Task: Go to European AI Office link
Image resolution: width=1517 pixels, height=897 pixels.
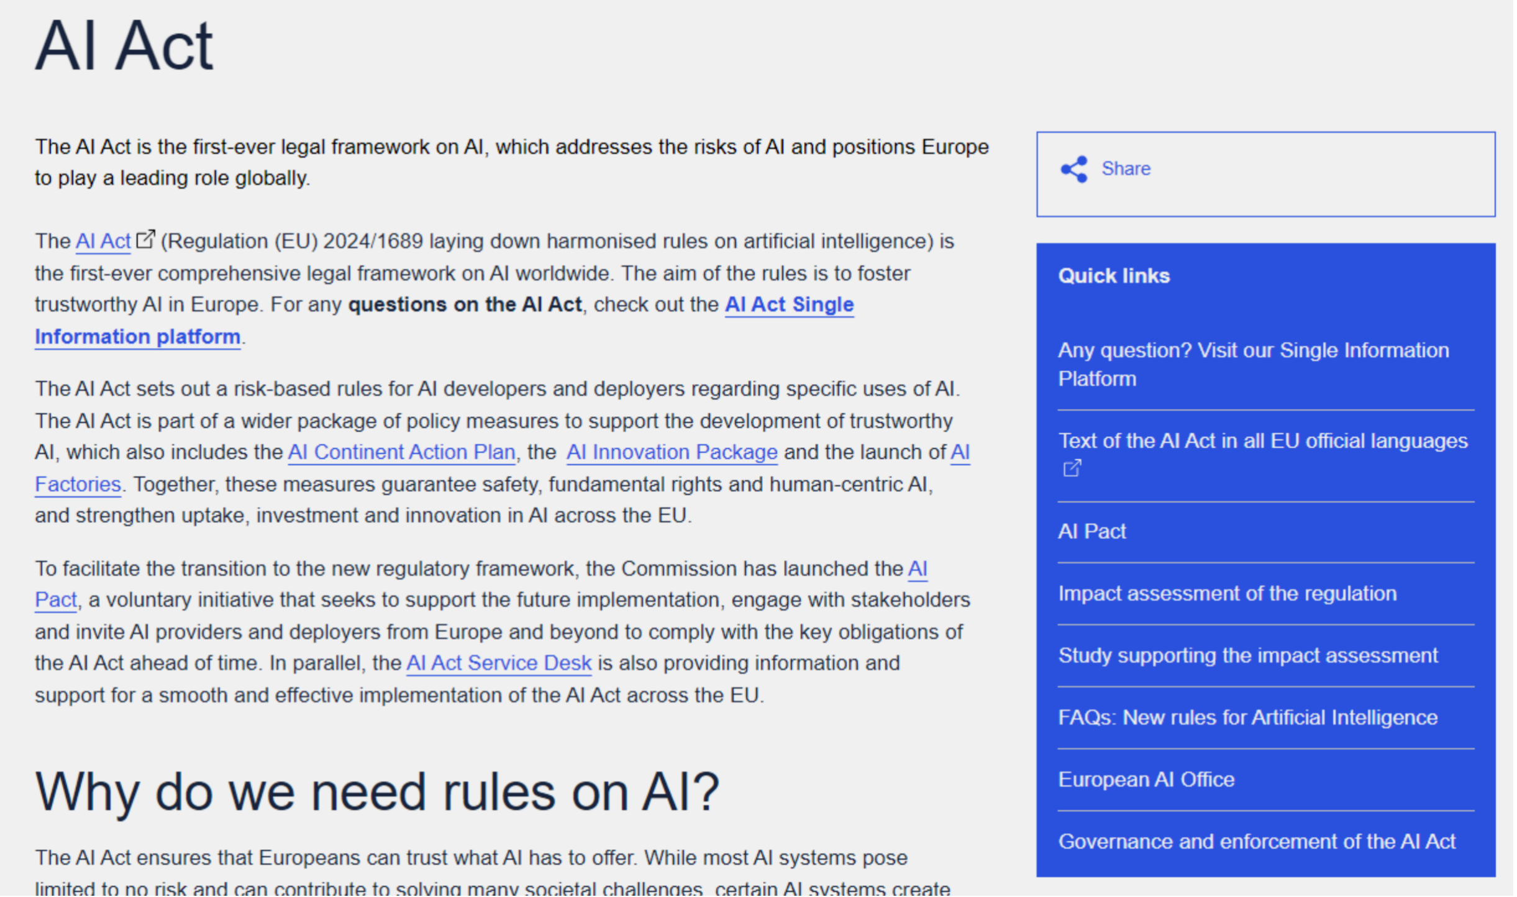Action: (1146, 780)
